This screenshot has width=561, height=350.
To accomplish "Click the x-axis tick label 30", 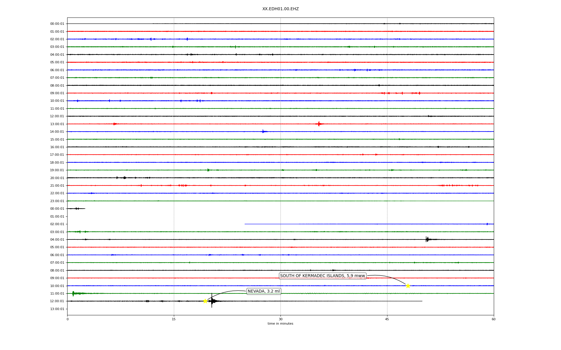I will click(x=280, y=319).
